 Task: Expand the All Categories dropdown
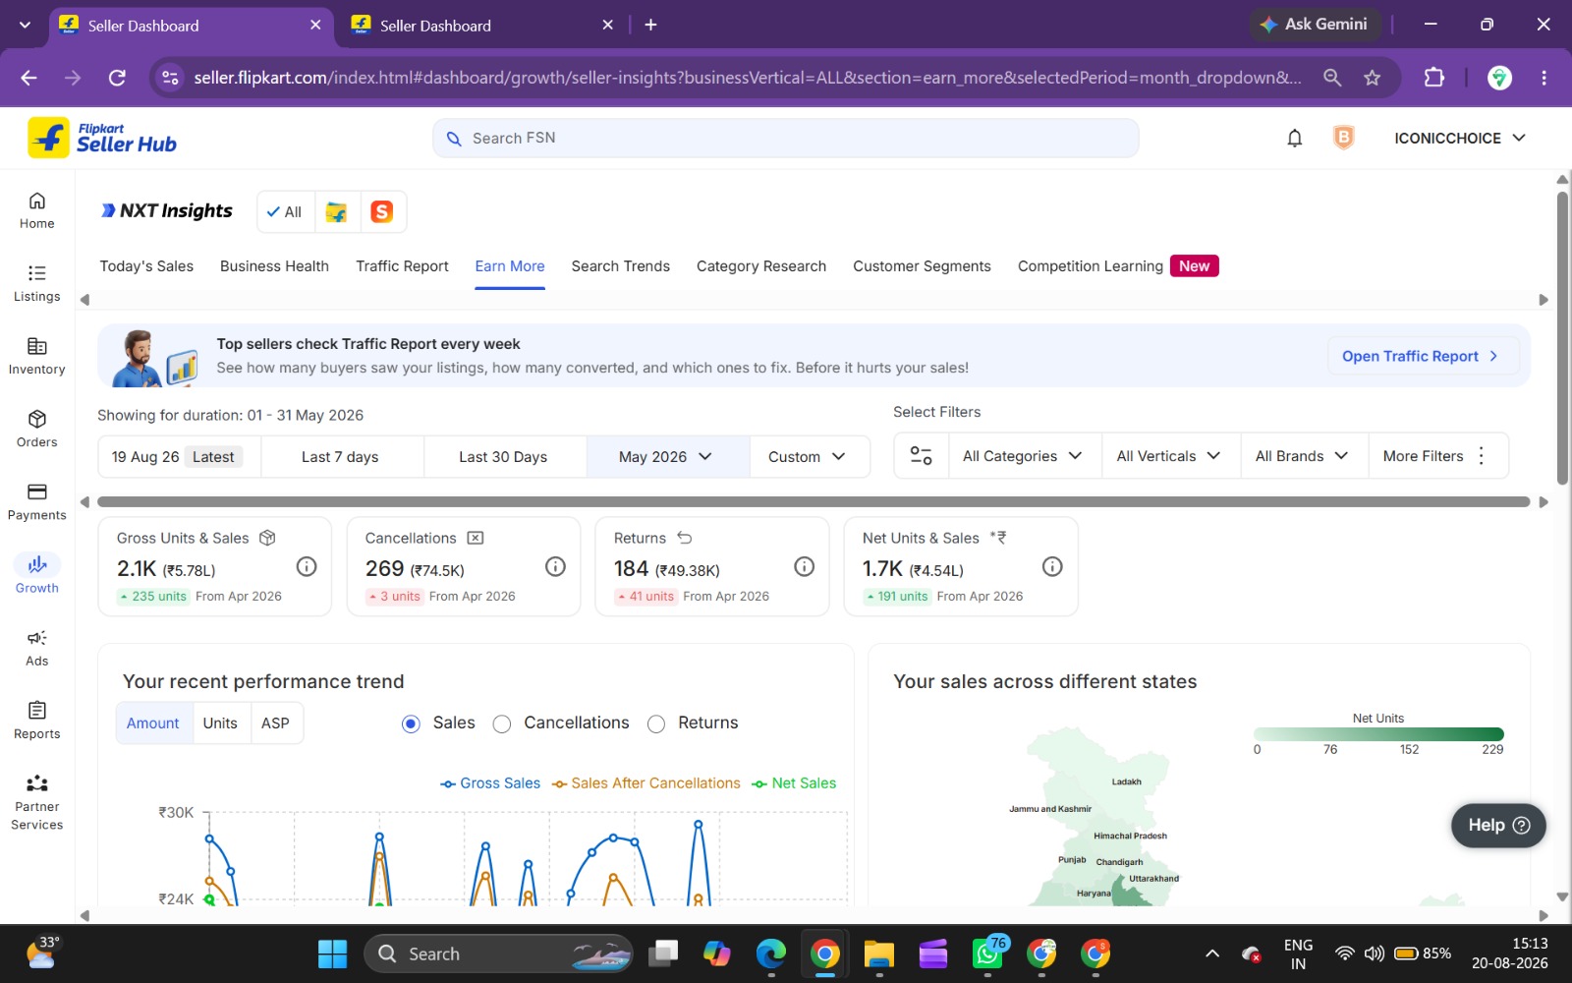[x=1023, y=456]
